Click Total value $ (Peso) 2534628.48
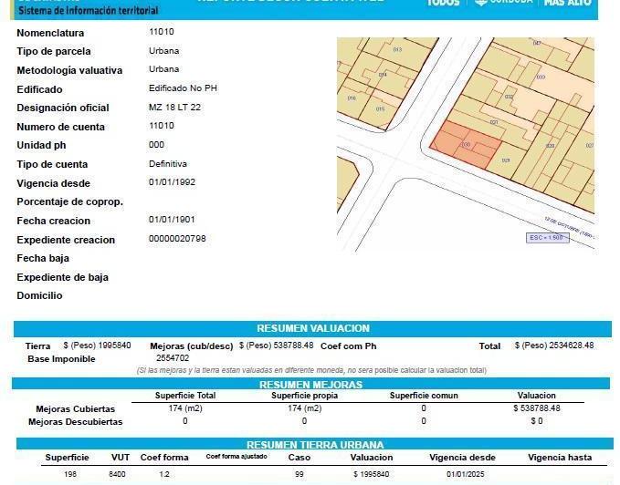 pyautogui.click(x=554, y=346)
